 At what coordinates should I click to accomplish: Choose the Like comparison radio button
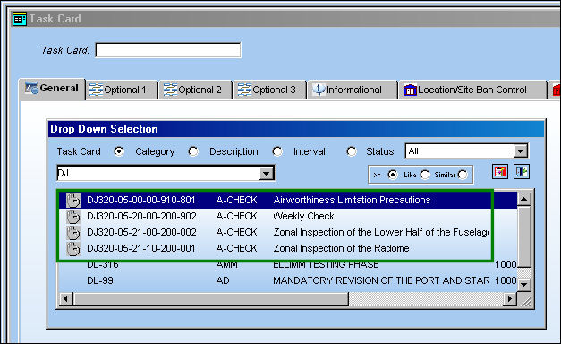[425, 175]
